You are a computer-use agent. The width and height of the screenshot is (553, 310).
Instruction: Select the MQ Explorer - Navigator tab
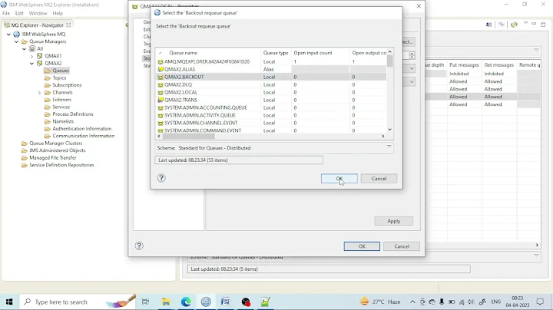(37, 25)
